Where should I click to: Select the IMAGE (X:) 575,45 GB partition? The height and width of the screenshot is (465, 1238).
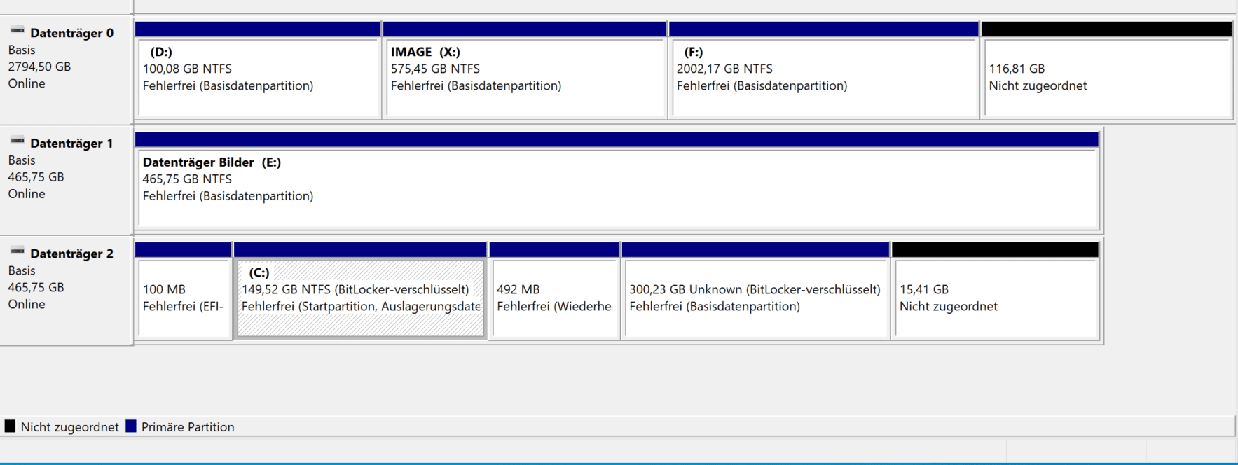pyautogui.click(x=524, y=77)
